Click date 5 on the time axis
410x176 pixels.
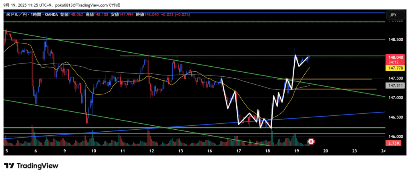pos(7,151)
